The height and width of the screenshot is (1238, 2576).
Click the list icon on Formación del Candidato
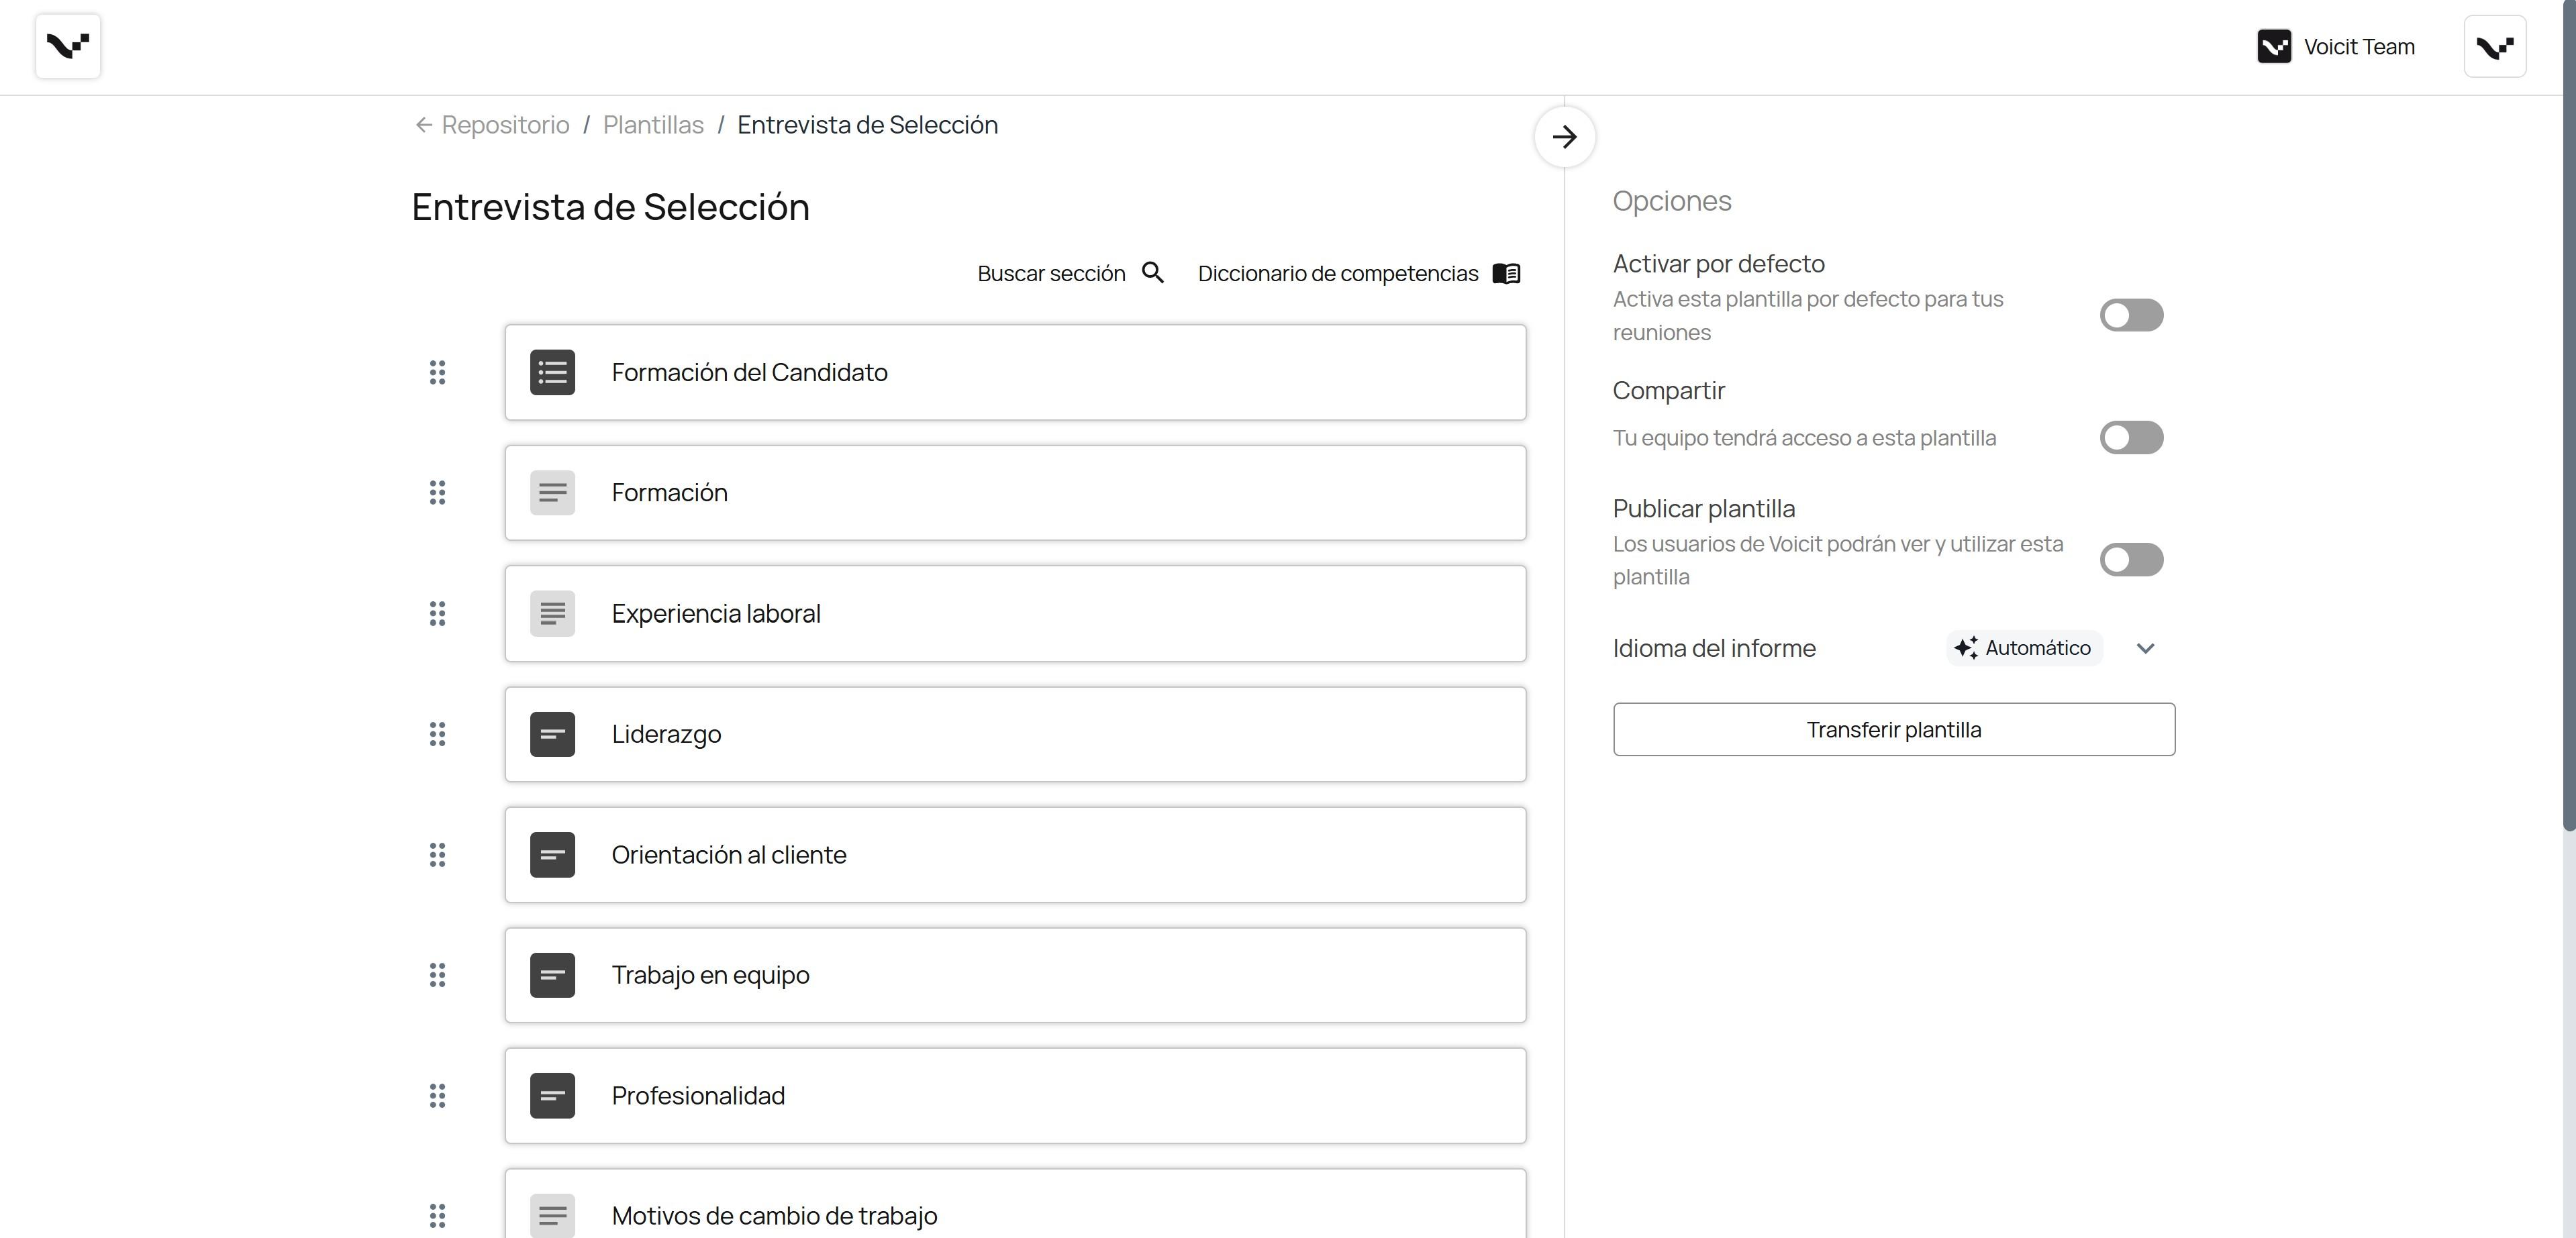[552, 372]
